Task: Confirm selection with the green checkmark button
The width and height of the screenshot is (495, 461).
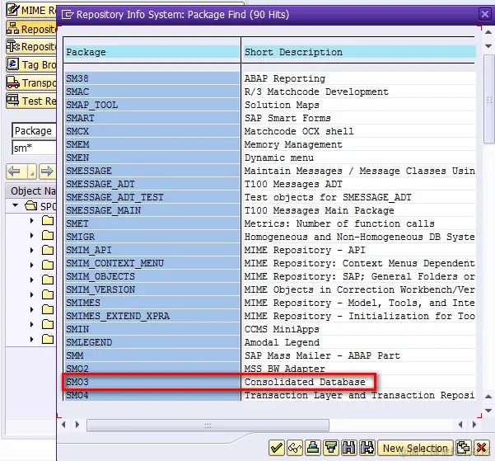Action: (277, 448)
